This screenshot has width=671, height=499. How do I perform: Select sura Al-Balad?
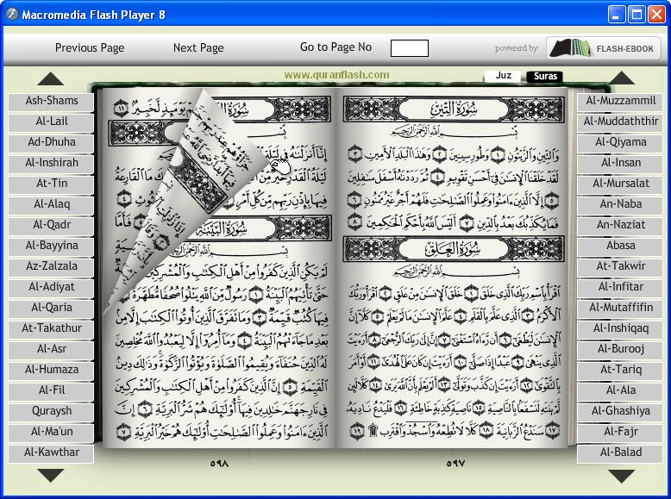620,452
